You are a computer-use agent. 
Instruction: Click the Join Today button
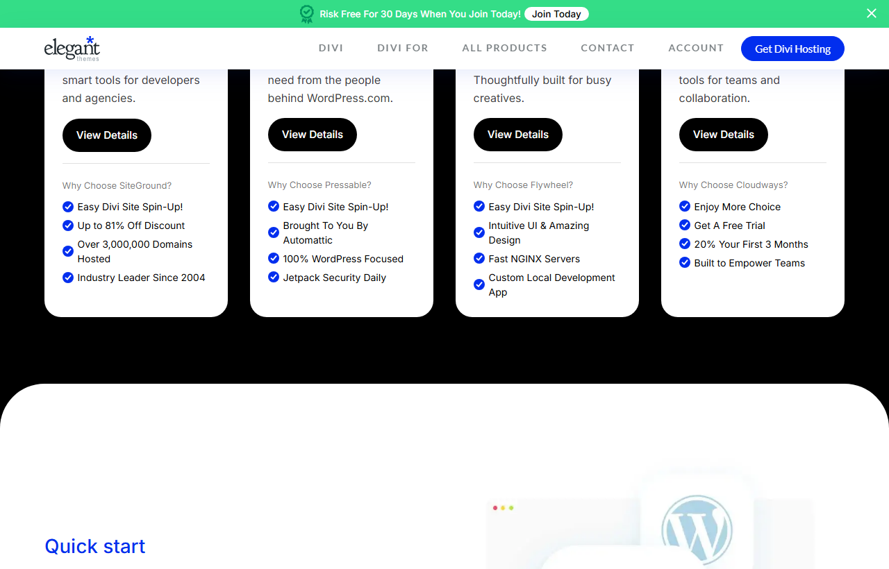point(556,14)
